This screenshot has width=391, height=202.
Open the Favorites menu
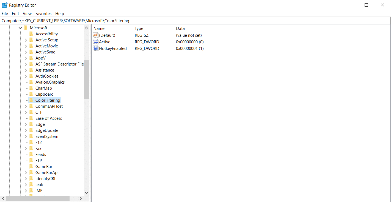[x=43, y=13]
